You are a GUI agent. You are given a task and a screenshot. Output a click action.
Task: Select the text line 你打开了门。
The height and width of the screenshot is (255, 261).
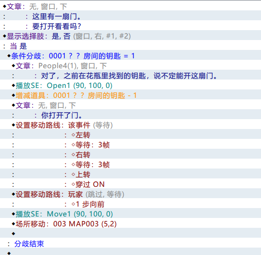click(130, 114)
